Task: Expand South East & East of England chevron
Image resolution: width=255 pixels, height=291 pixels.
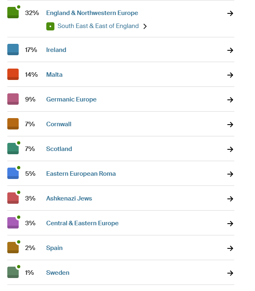Action: tap(145, 26)
